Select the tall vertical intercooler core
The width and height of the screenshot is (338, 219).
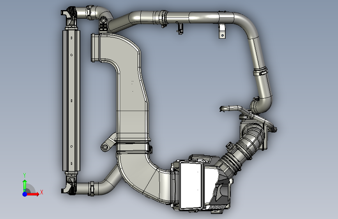71,101
